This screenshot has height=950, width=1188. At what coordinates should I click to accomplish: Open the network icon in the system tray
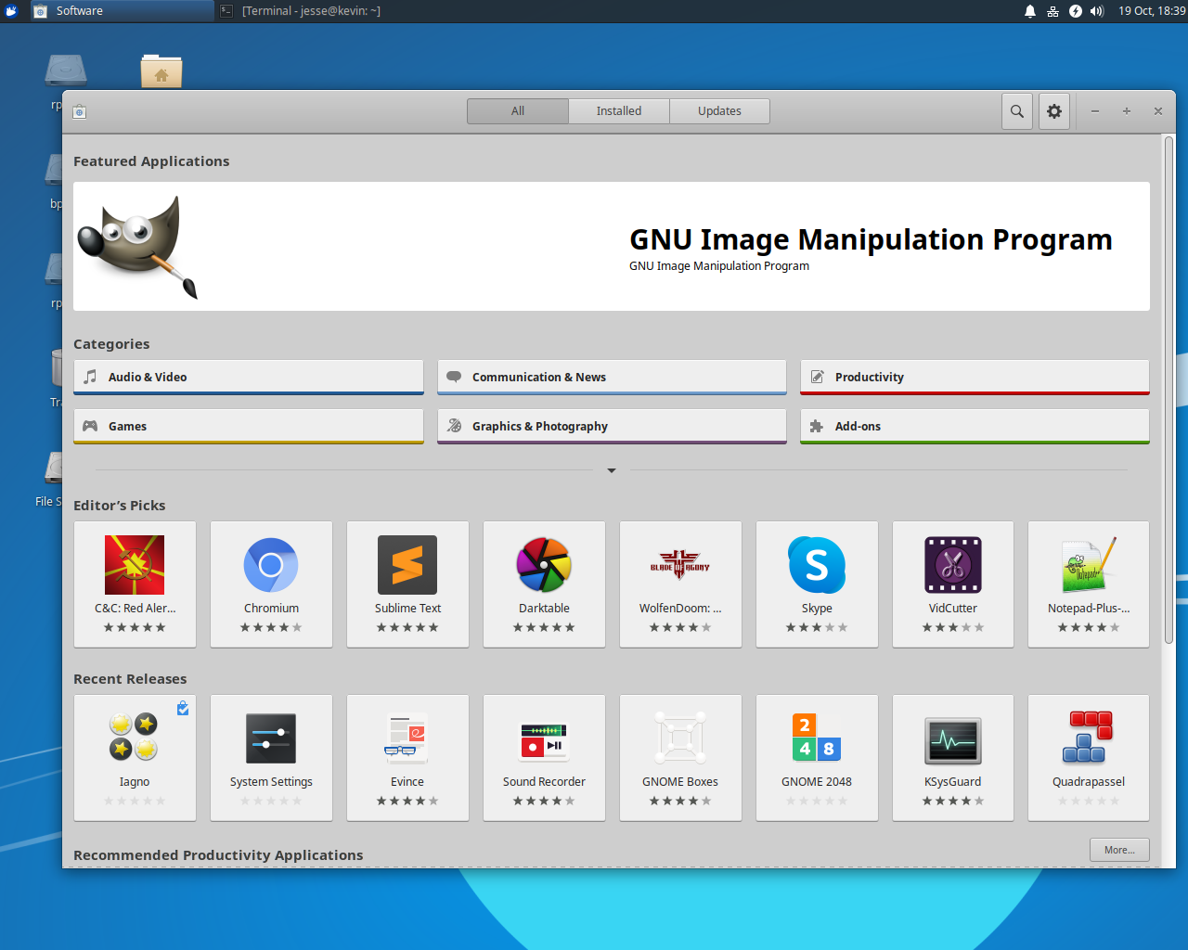[x=1052, y=11]
